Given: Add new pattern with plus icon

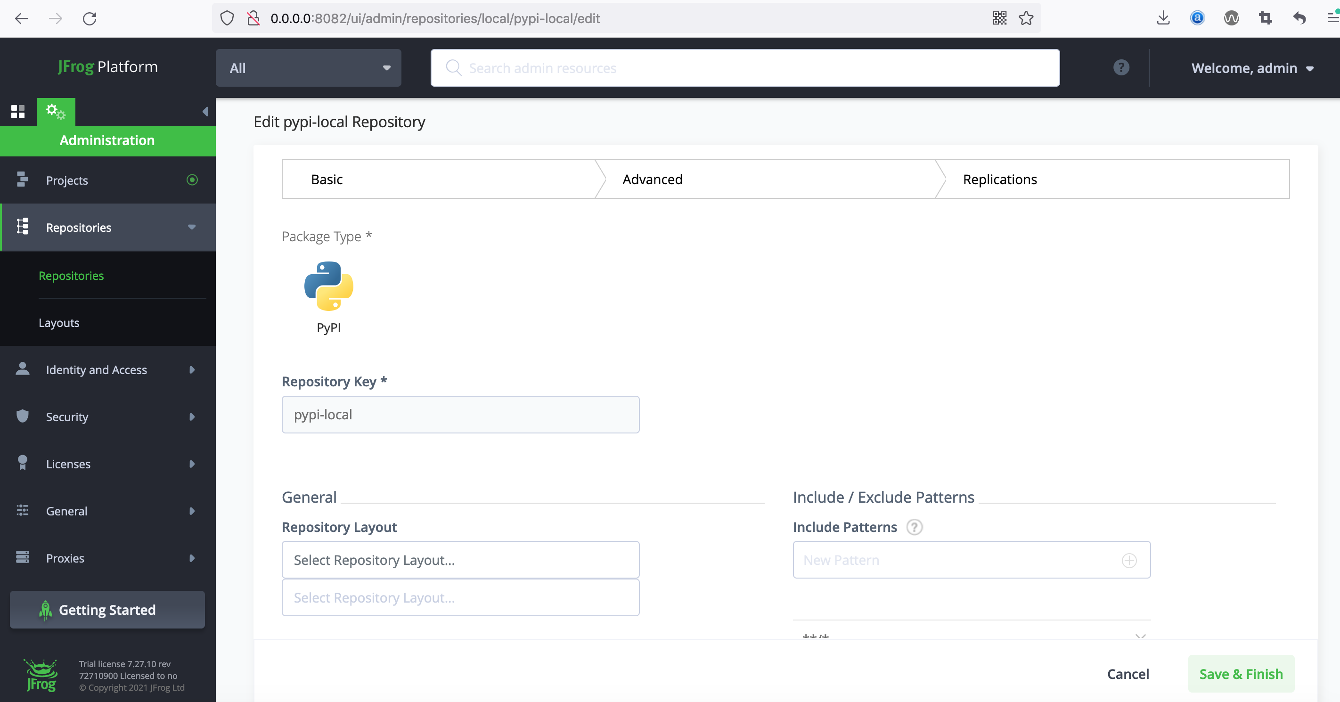Looking at the screenshot, I should pyautogui.click(x=1129, y=561).
